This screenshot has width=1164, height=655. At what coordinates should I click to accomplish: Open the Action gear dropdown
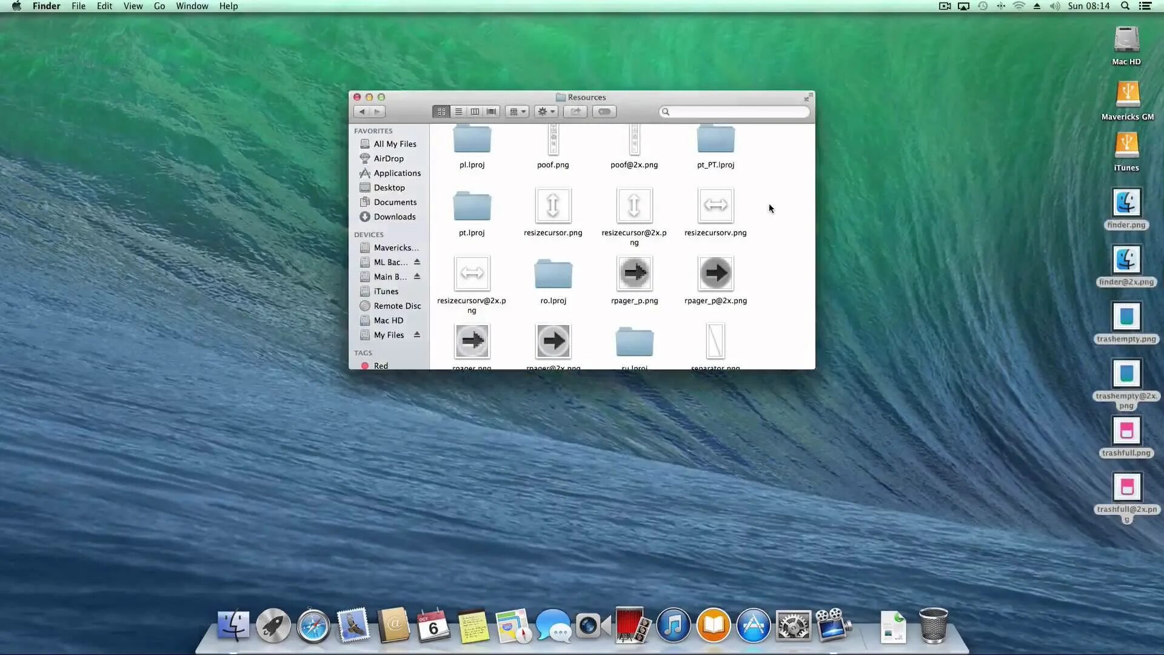pos(546,112)
